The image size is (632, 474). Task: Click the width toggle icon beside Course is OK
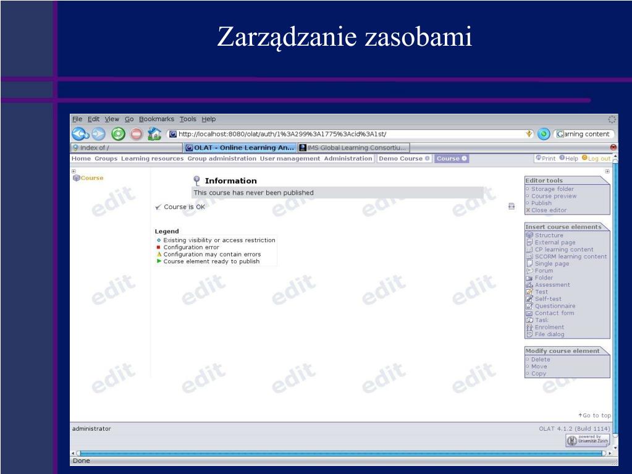point(512,206)
